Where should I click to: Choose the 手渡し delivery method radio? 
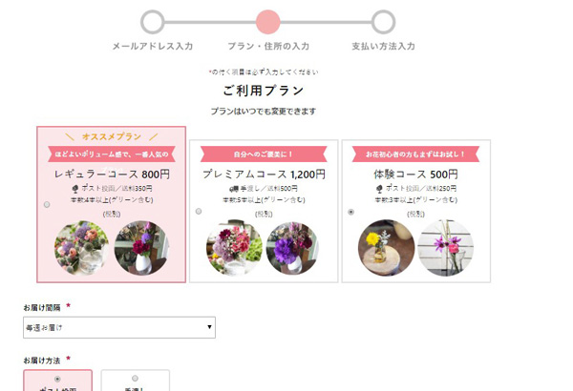(x=136, y=379)
